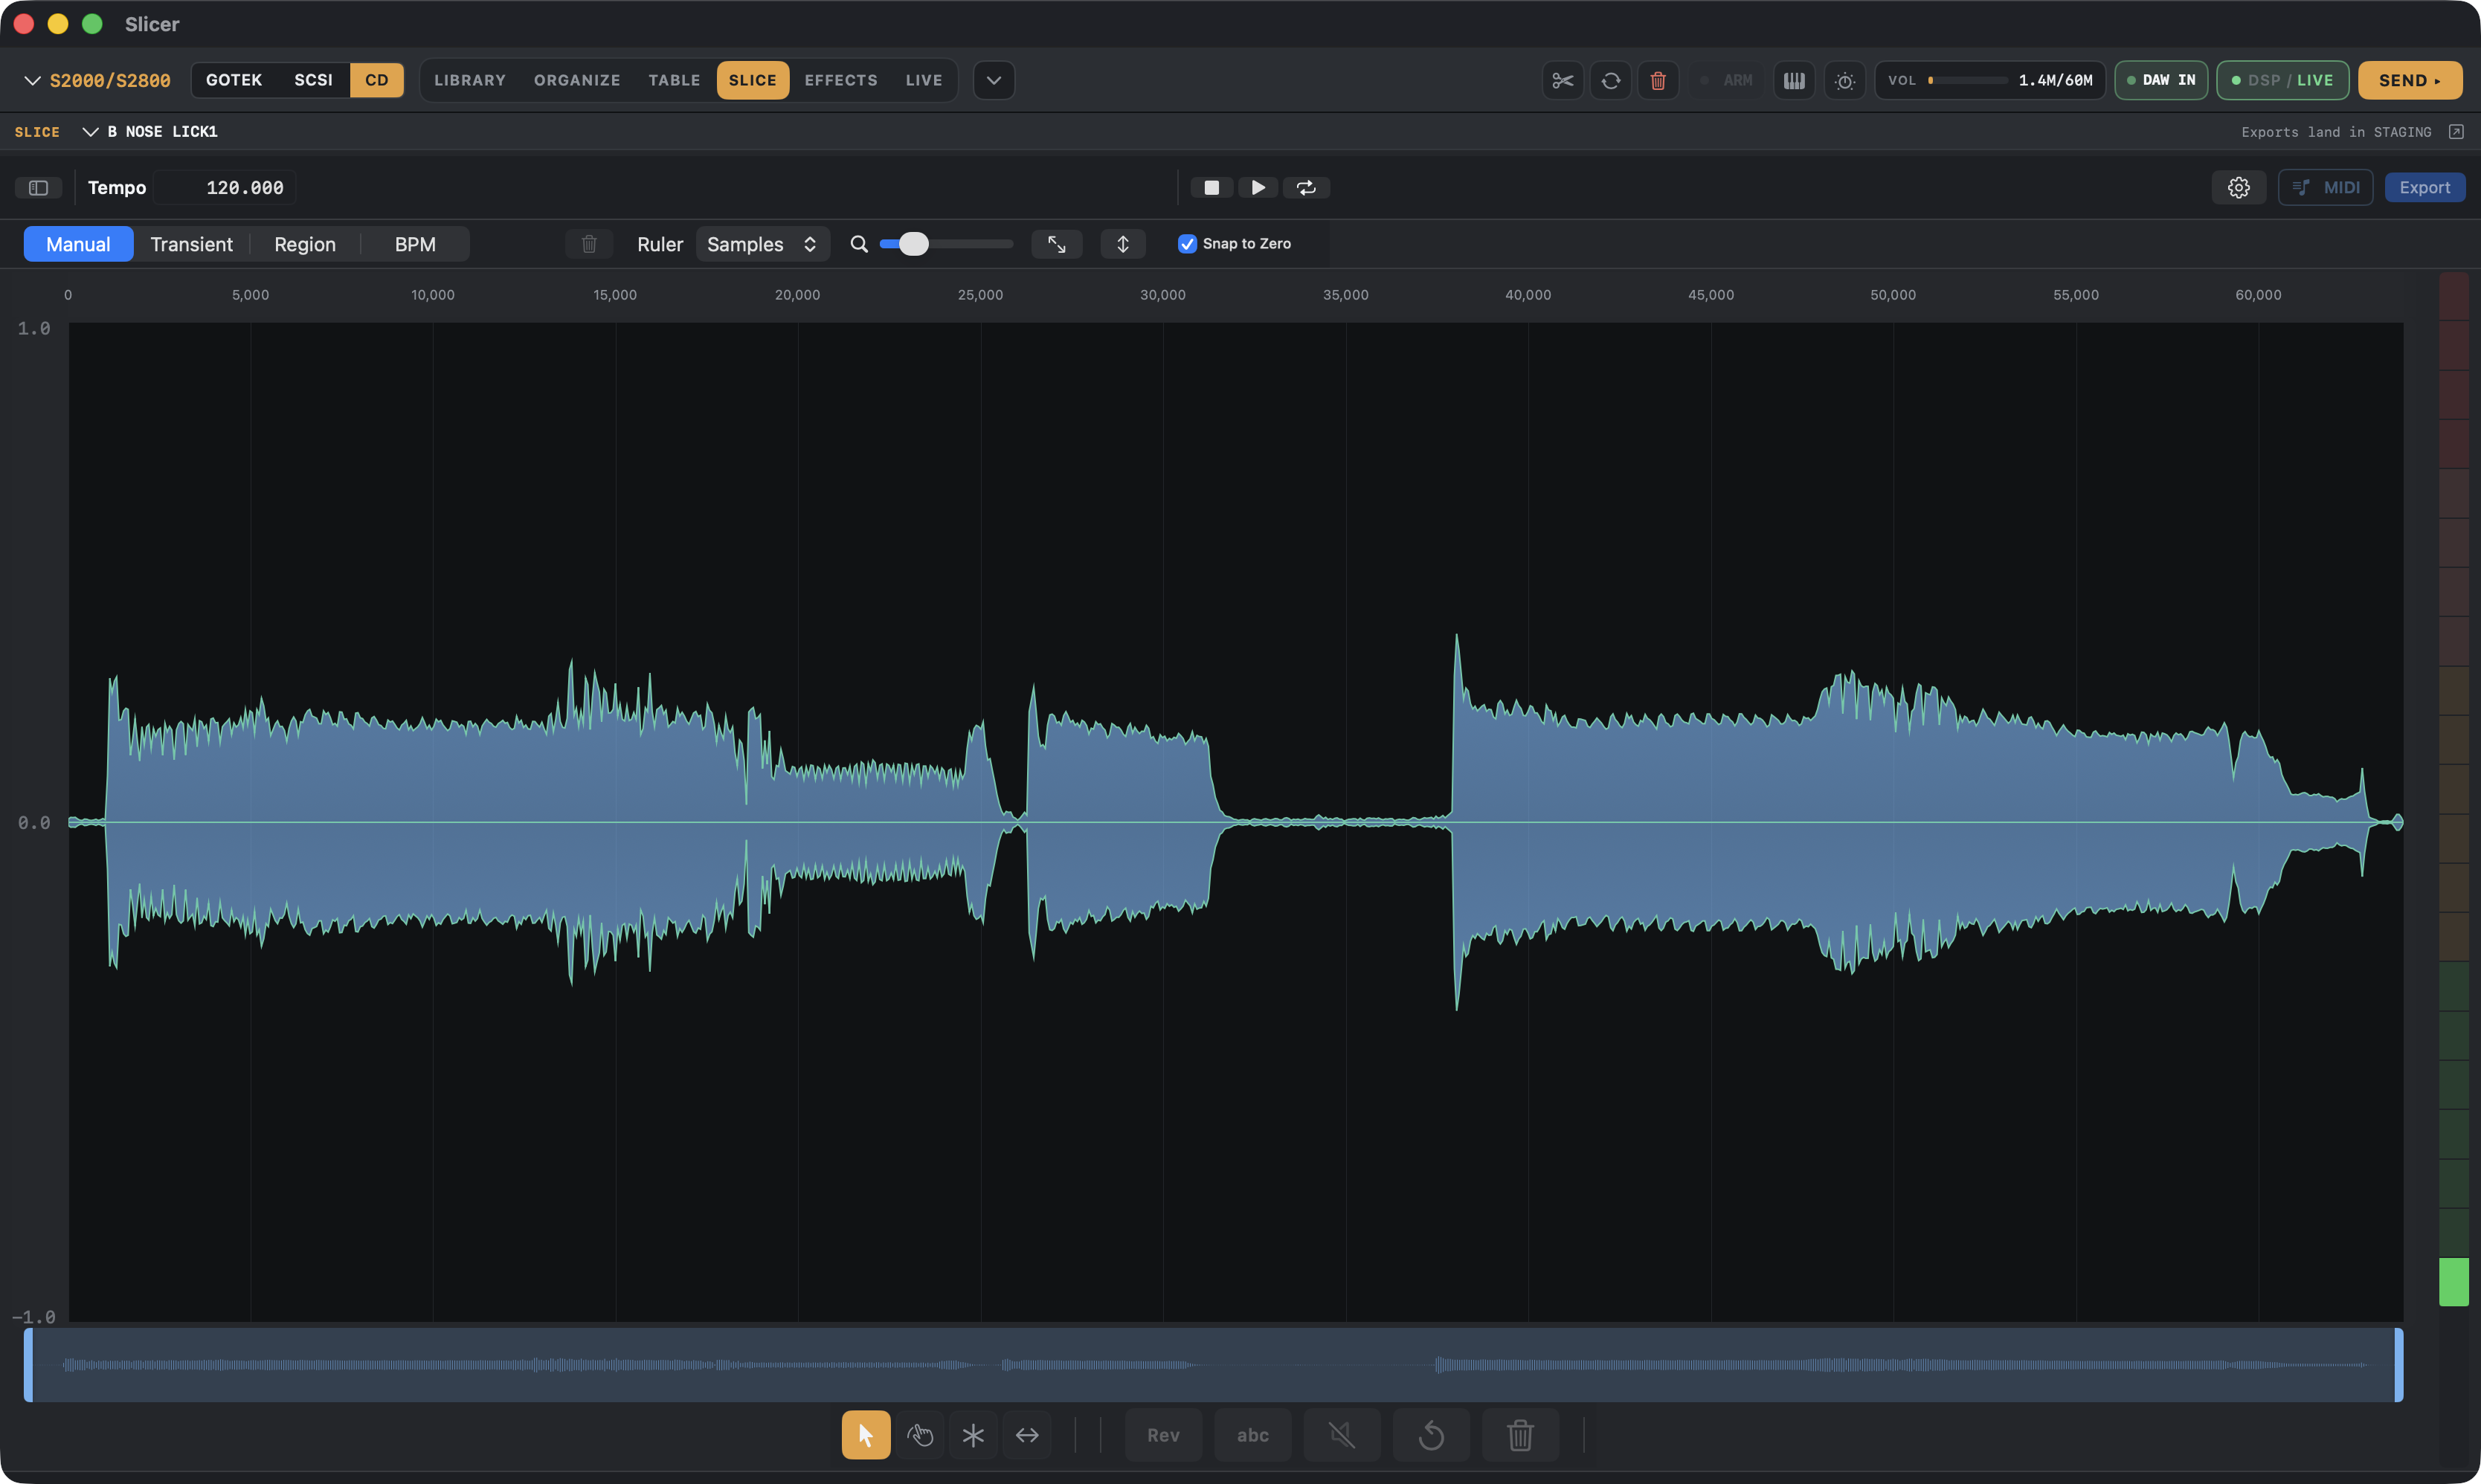Click the abc rename button
Image resolution: width=2481 pixels, height=1484 pixels.
[1252, 1435]
